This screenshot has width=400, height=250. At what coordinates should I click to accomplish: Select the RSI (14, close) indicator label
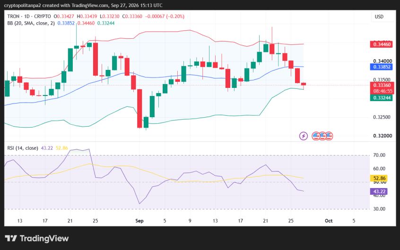coord(23,148)
